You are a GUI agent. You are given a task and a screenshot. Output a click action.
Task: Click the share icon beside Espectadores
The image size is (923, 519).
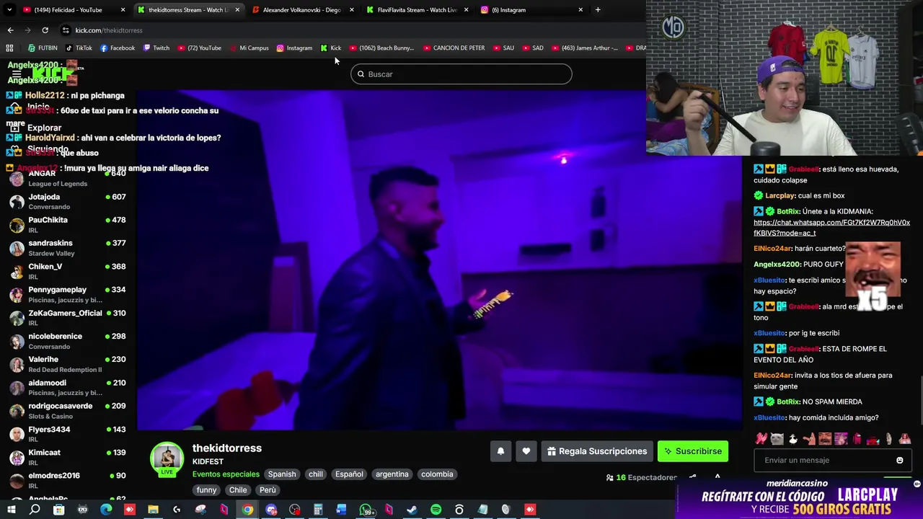[693, 477]
